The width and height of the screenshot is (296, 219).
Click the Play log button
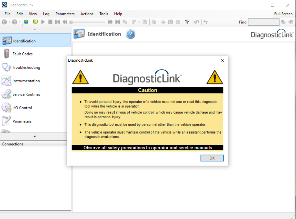(43, 22)
